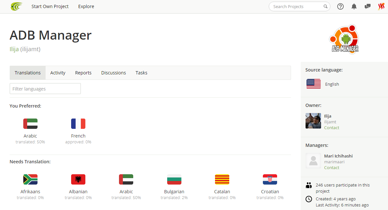Select the preferred Arabic flag
The image size is (388, 210).
30,124
